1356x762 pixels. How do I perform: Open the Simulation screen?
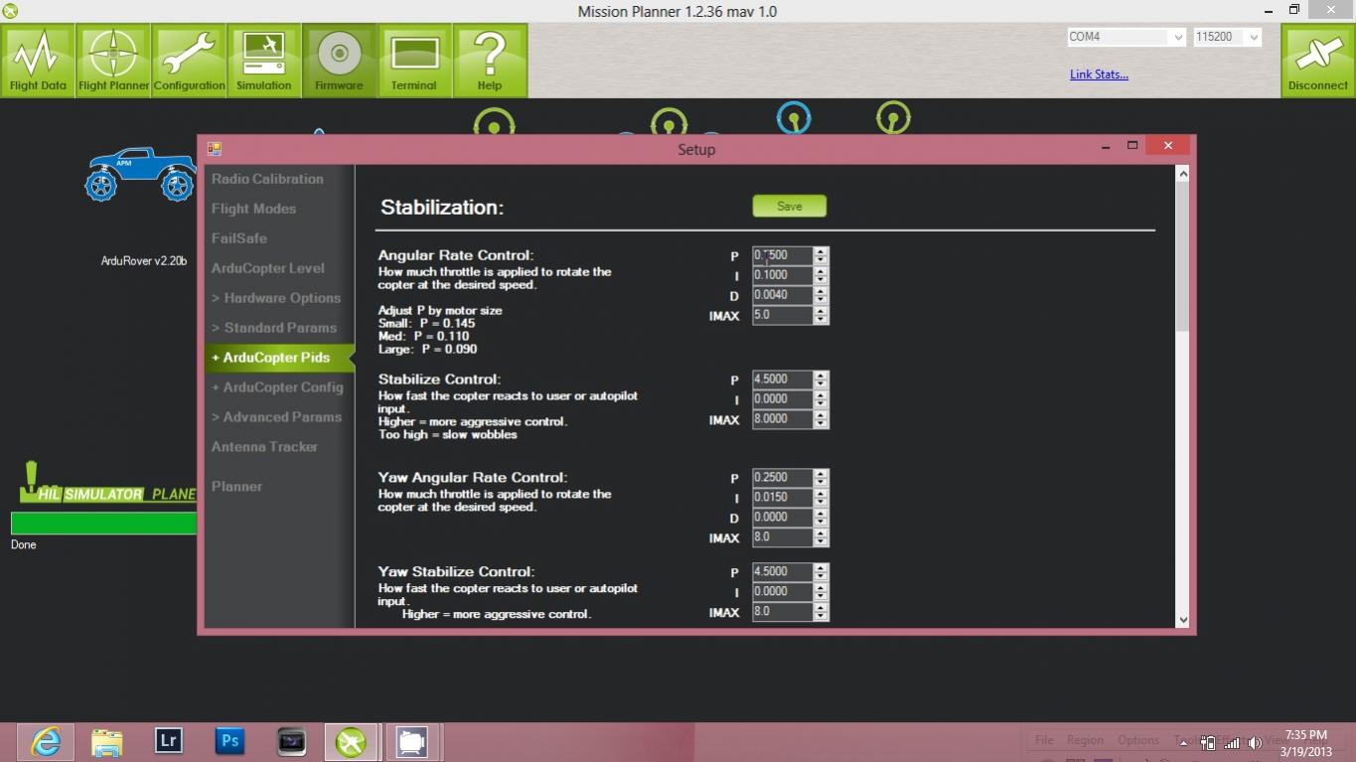tap(264, 61)
